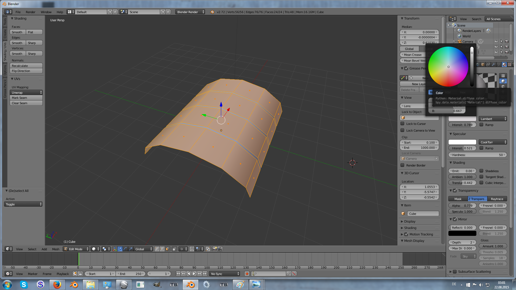Open the Edit Mode dropdown

tap(76, 249)
